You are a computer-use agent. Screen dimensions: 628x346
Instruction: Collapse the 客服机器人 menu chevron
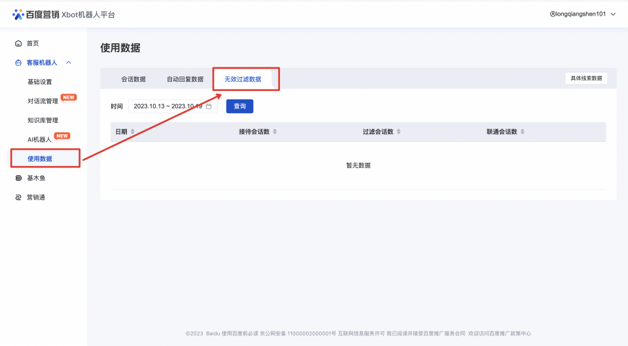click(x=69, y=63)
